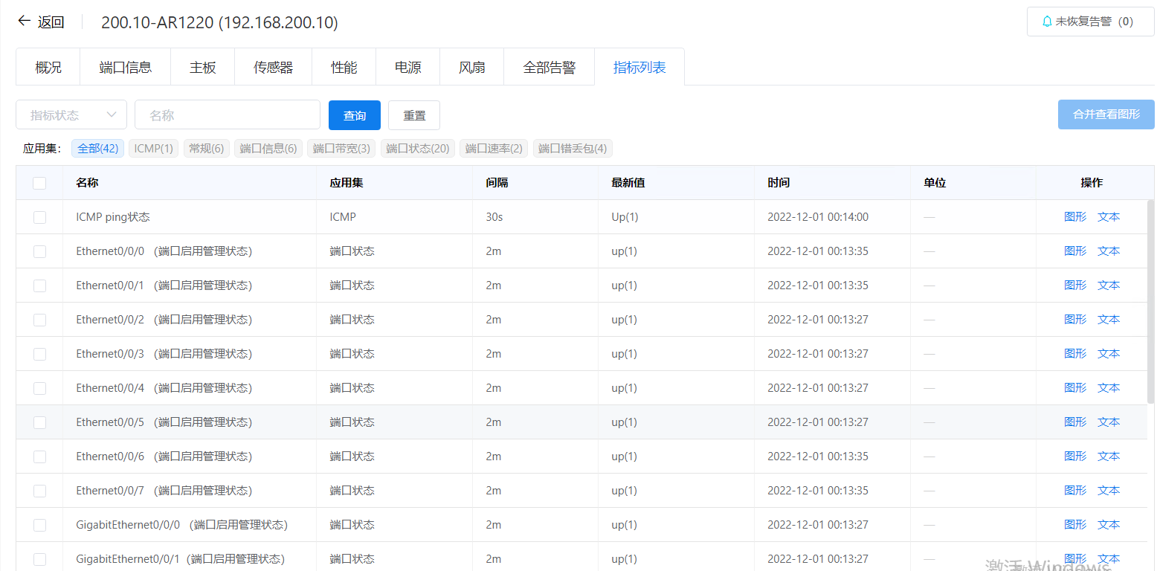The height and width of the screenshot is (571, 1157).
Task: Filter by the 常规(6) tag
Action: pos(207,148)
